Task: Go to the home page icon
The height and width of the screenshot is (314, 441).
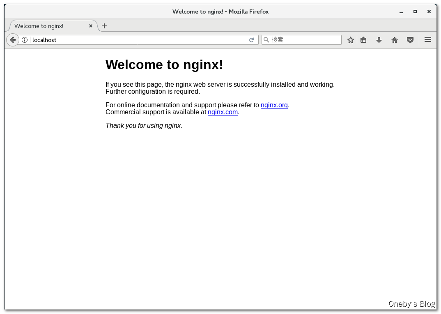Action: (x=395, y=40)
